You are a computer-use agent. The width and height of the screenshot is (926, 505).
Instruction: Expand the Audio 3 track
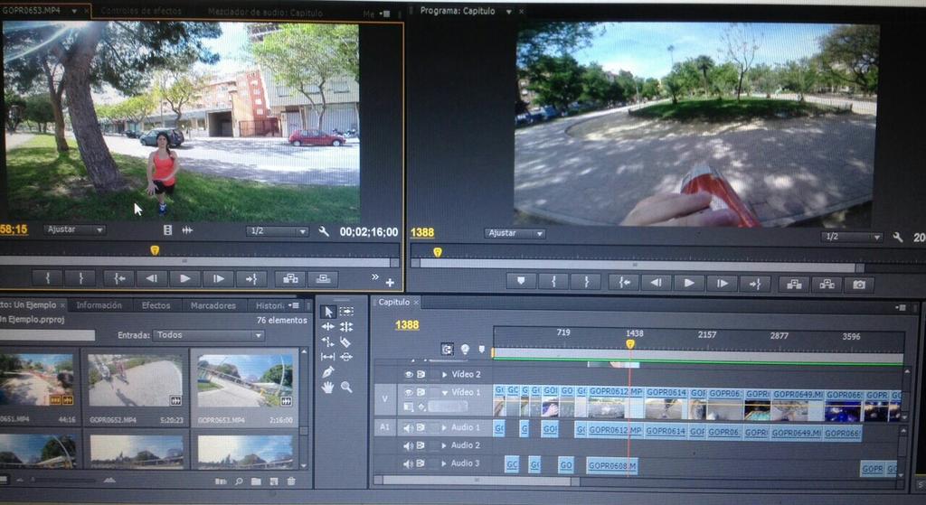(x=445, y=463)
